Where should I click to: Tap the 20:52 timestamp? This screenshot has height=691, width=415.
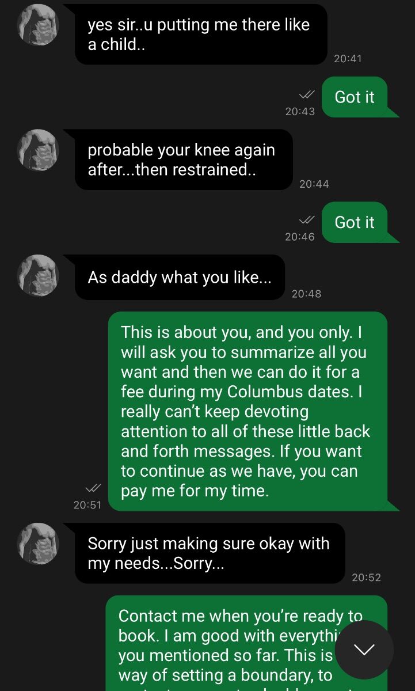coord(366,577)
